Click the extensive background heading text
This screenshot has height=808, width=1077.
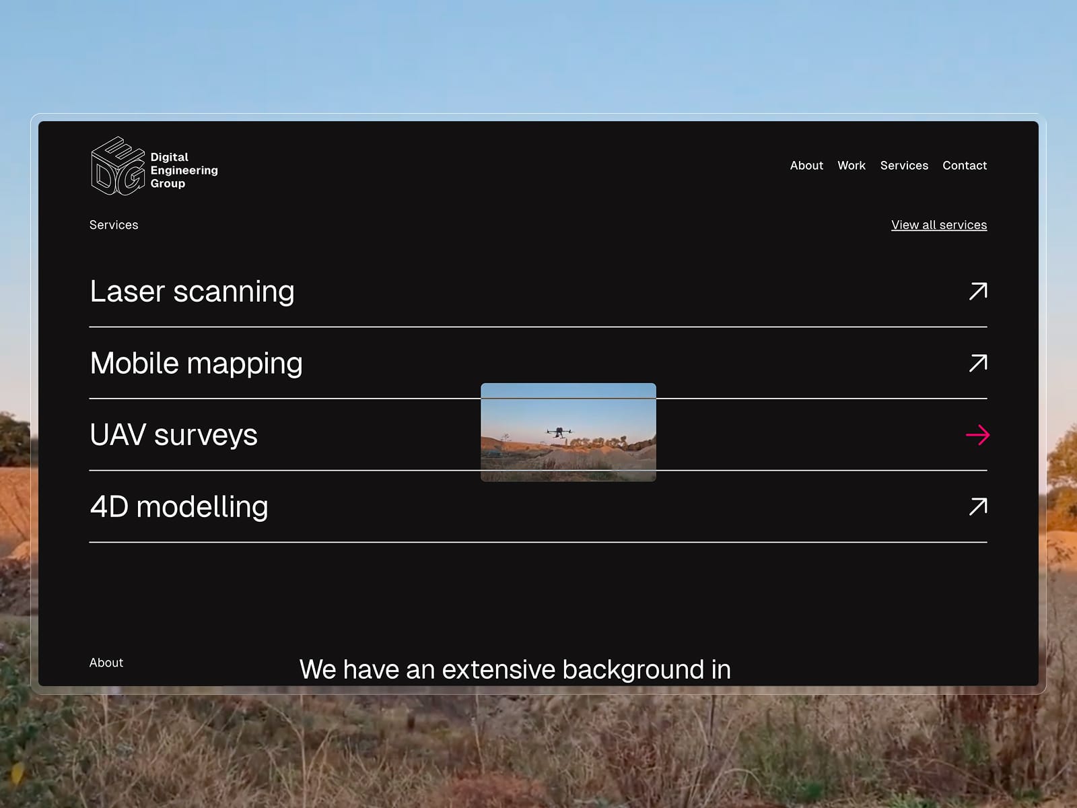point(515,670)
